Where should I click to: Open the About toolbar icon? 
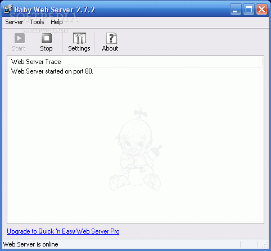point(111,38)
